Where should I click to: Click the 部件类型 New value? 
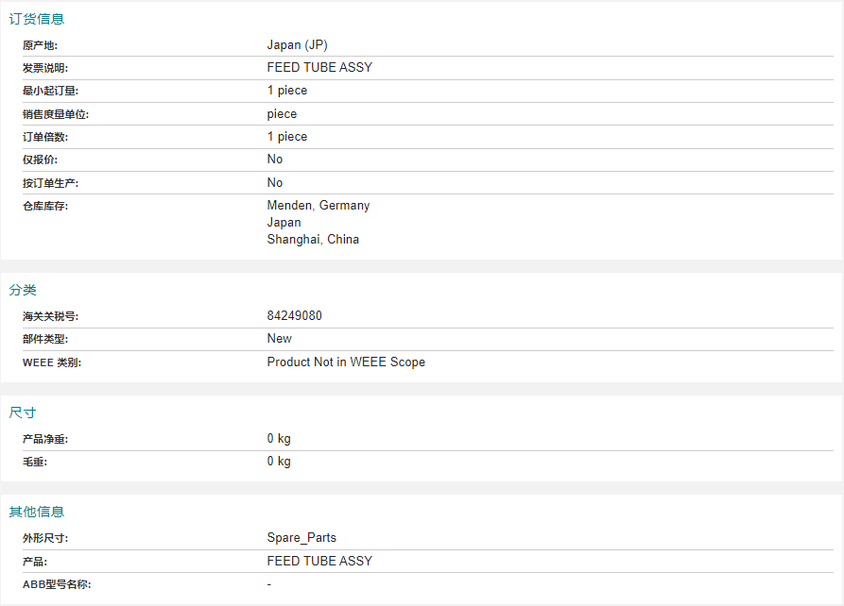(x=280, y=338)
